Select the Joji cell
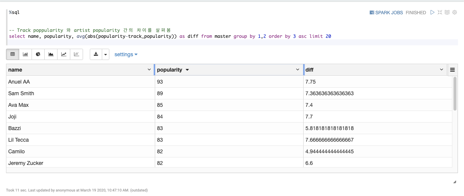Viewport: 464px width, 196px height. [x=80, y=117]
